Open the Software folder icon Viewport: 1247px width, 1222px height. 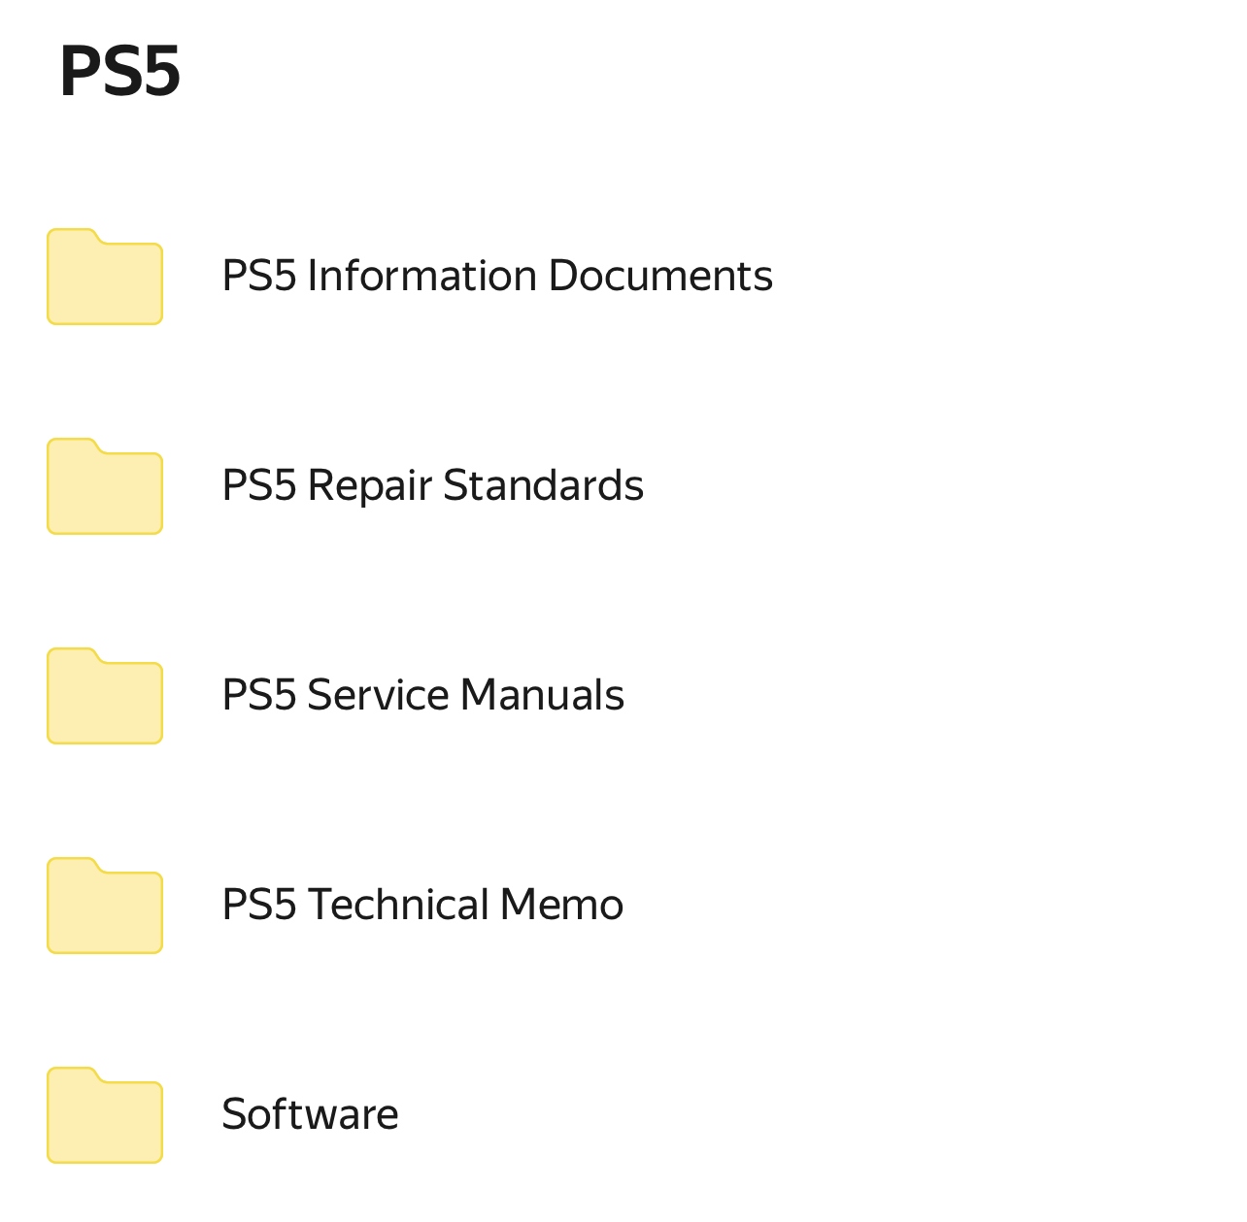pyautogui.click(x=105, y=1115)
